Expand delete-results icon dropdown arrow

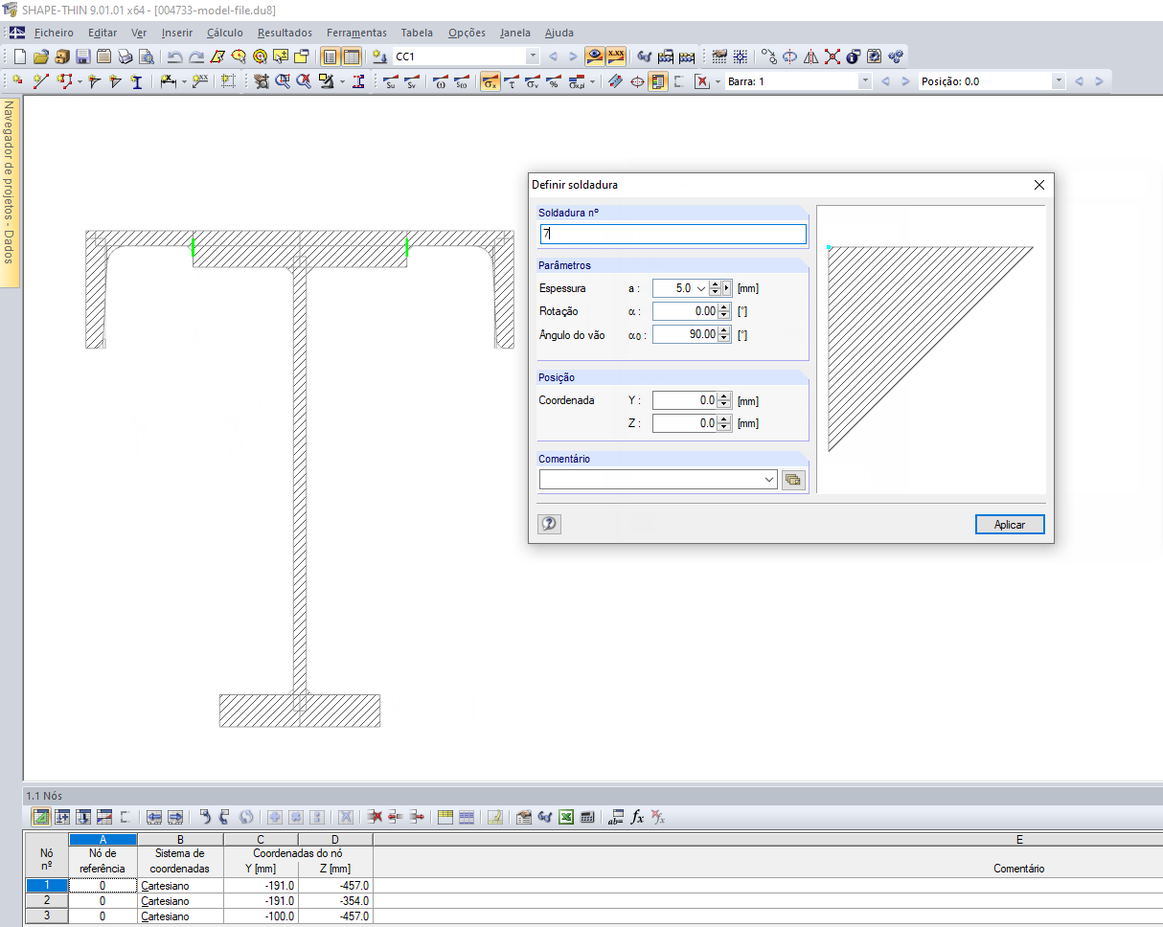coord(718,81)
